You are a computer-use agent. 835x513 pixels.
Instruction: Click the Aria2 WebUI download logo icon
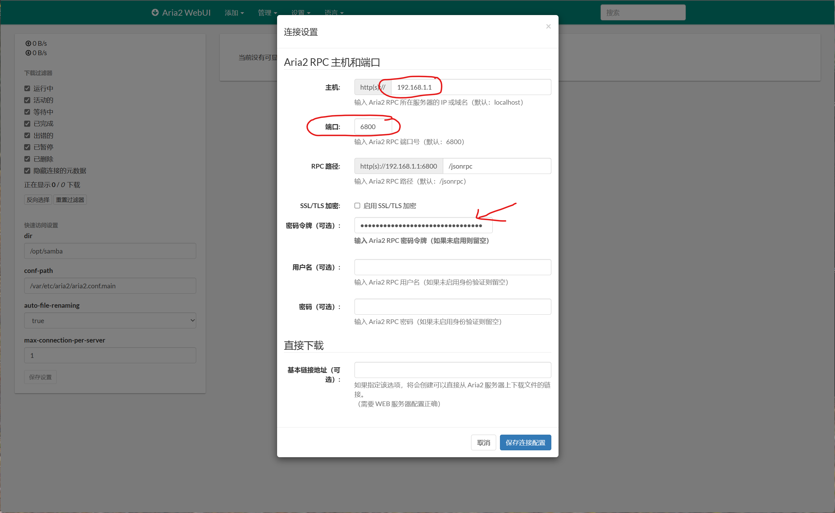[155, 13]
